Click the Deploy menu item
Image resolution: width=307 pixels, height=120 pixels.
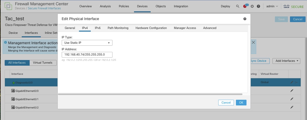[x=226, y=6]
